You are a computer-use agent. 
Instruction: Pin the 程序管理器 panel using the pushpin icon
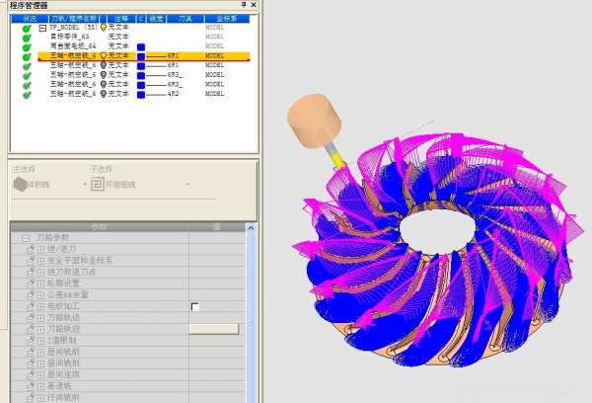click(x=244, y=5)
